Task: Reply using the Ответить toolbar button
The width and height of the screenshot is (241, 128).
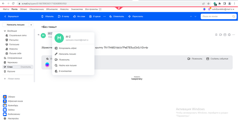Action: 116,17
